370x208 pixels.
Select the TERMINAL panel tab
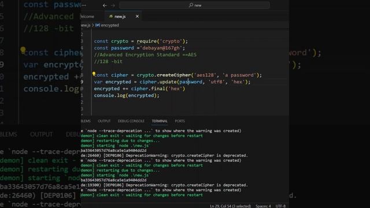click(x=160, y=121)
